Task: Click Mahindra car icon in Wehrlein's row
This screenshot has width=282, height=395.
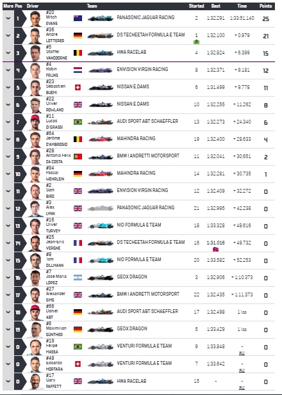Action: point(101,173)
